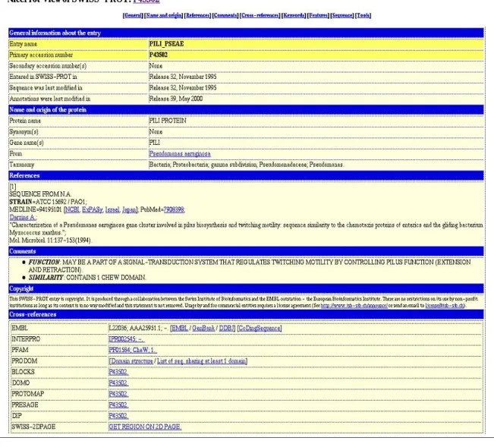Click the 'SEQUENCE FROM N.A.' reference line
This screenshot has height=447, width=494.
point(40,194)
